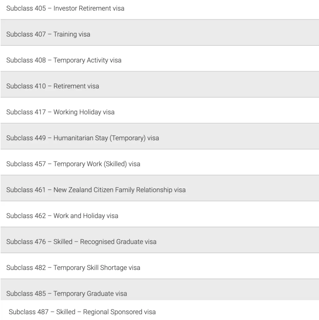This screenshot has width=319, height=320.
Task: Open Subclass 457 Temporary Work (Skilled) visa
Action: tap(73, 164)
